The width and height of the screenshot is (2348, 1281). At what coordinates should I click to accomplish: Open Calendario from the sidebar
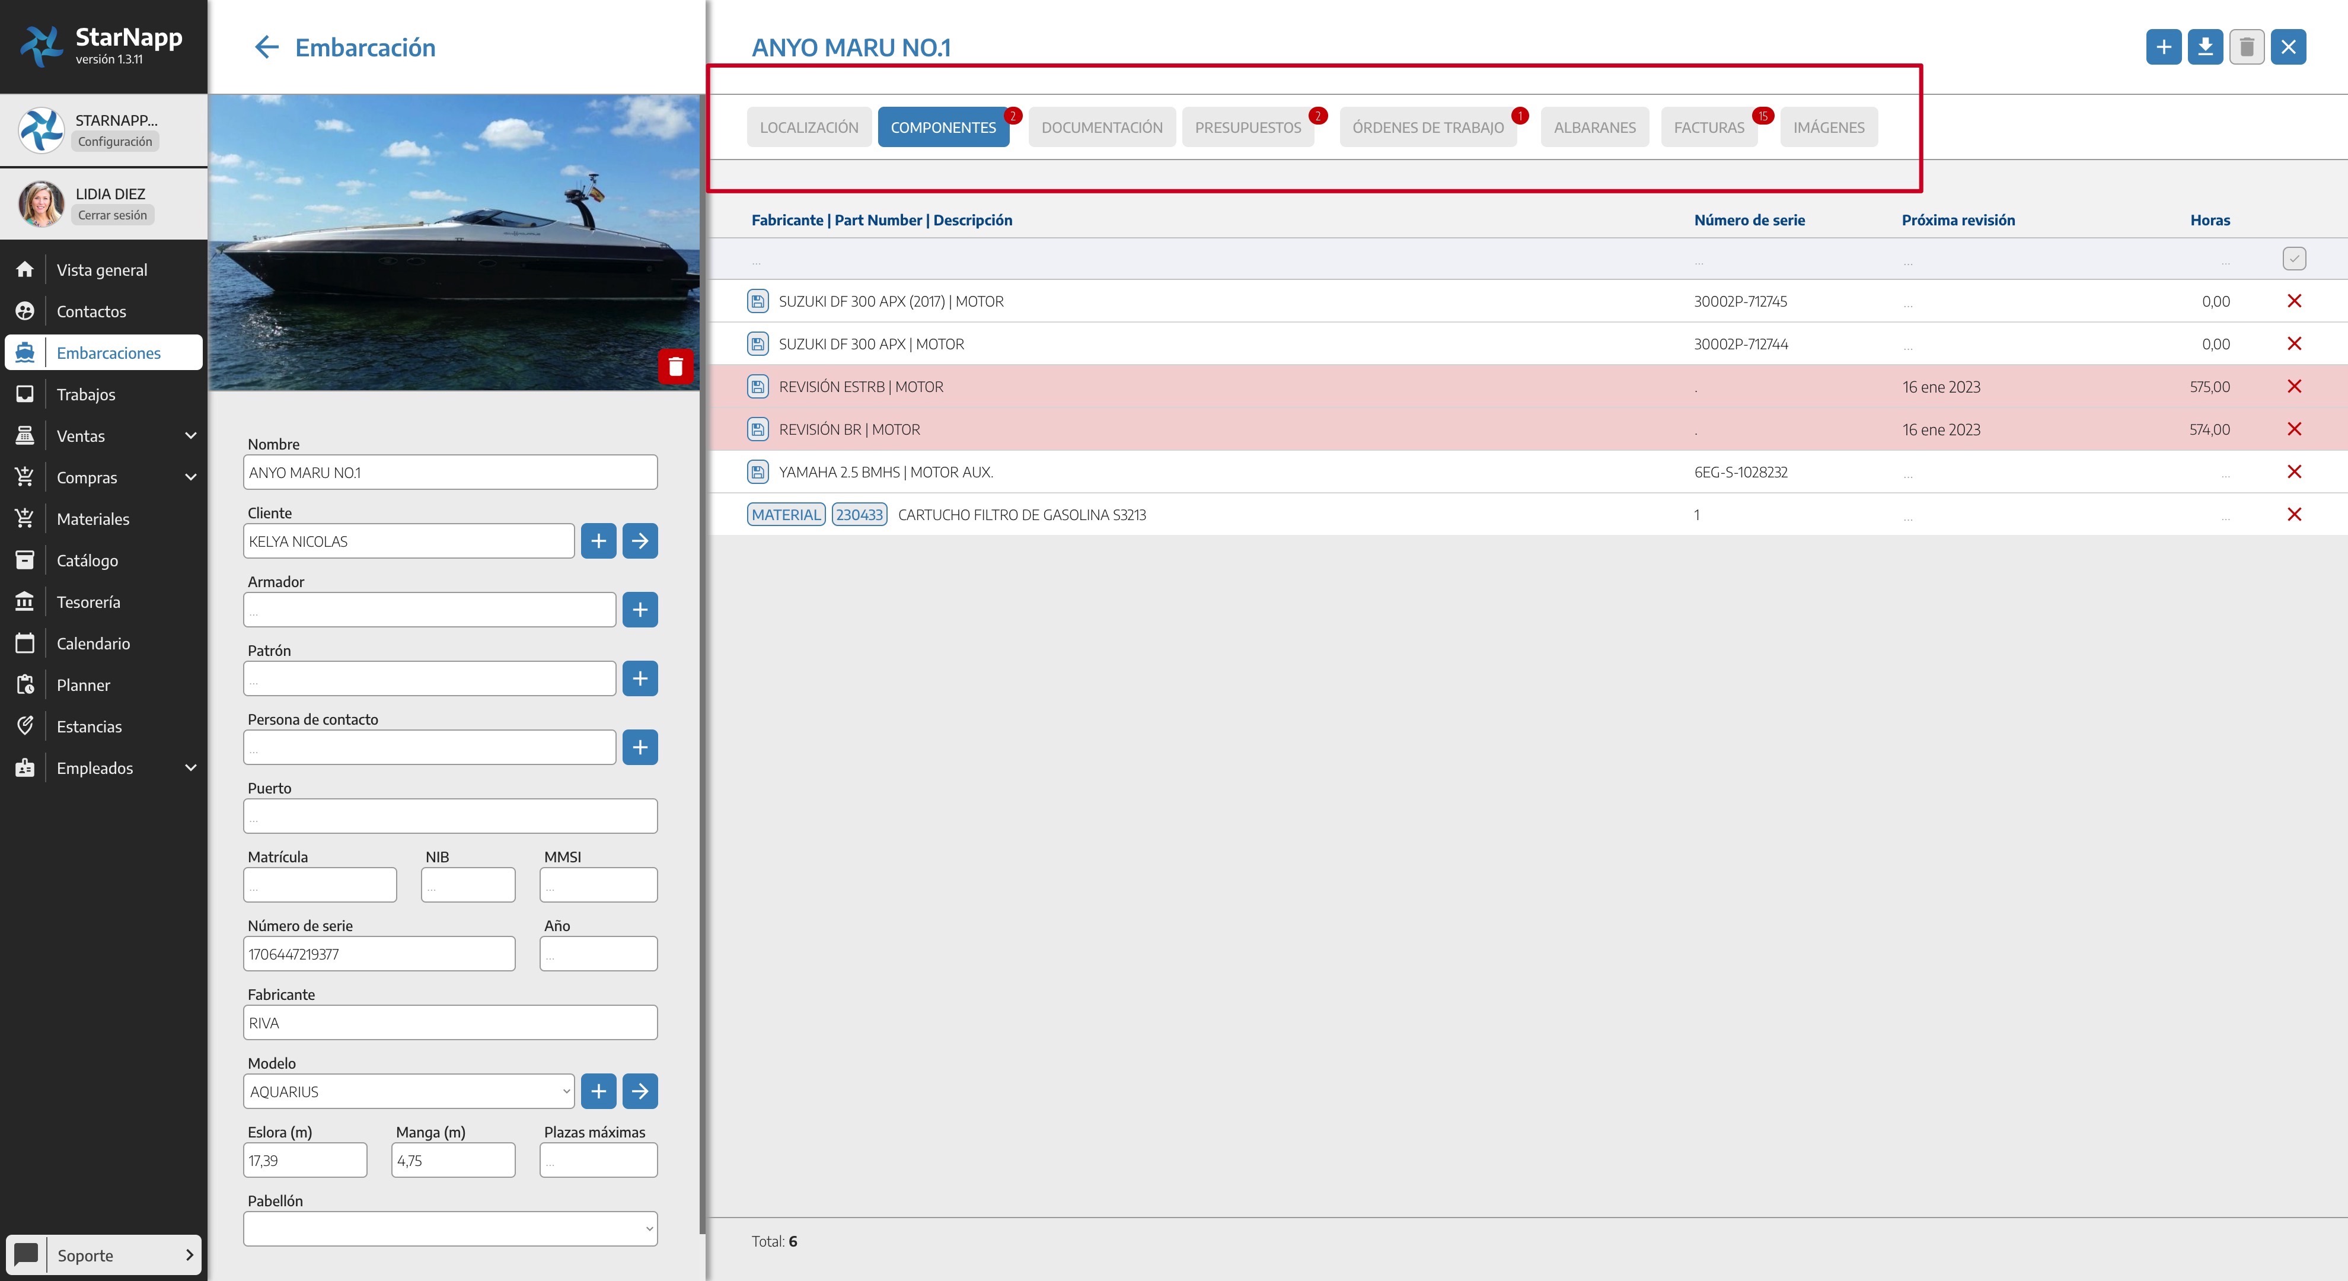click(93, 643)
